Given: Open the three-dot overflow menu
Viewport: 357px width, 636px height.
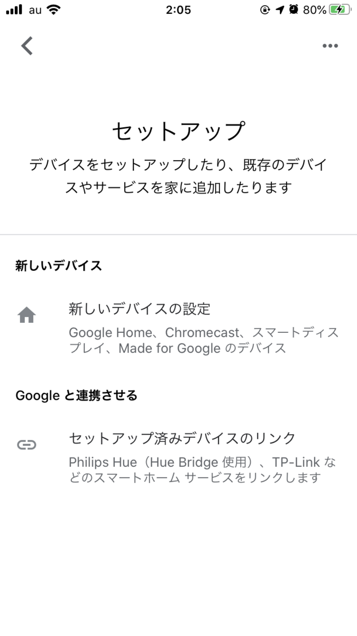Looking at the screenshot, I should coord(330,46).
